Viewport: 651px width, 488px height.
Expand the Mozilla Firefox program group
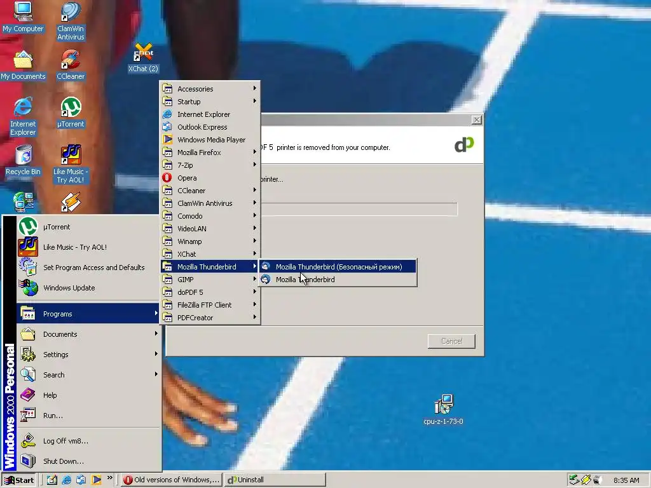coord(210,152)
